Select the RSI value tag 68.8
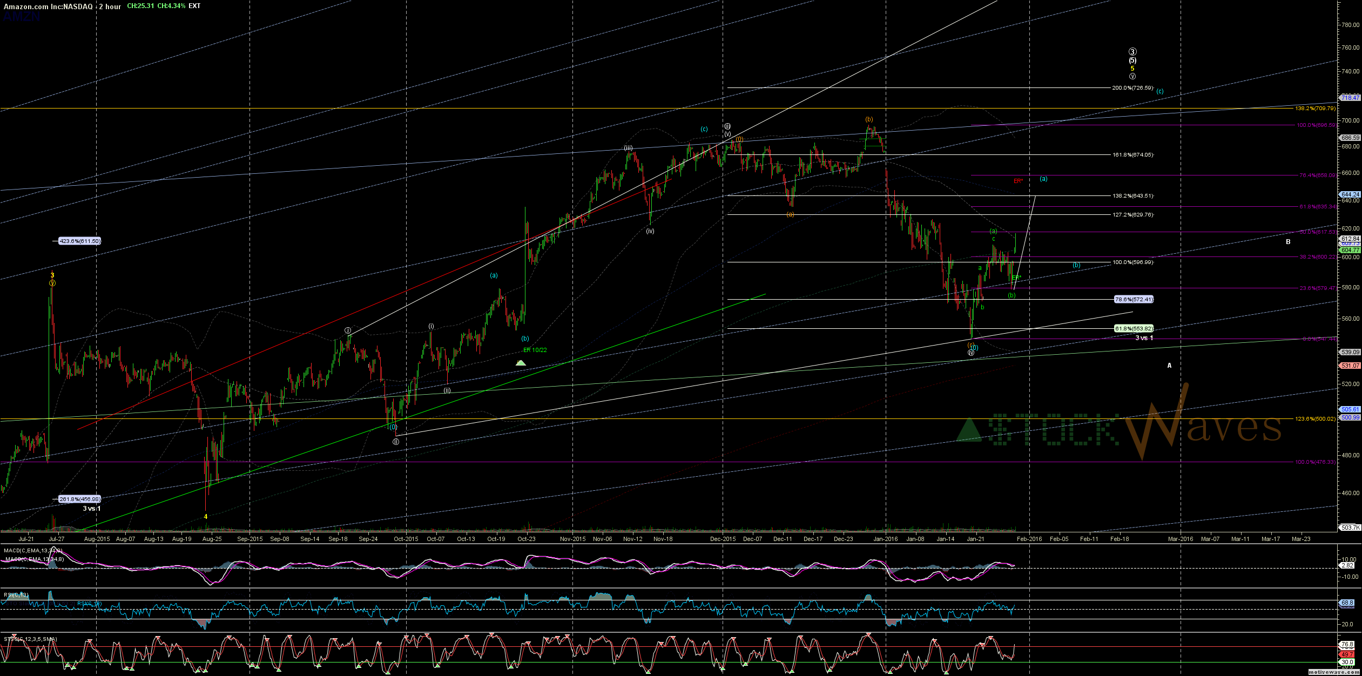1362x676 pixels. [x=1347, y=603]
